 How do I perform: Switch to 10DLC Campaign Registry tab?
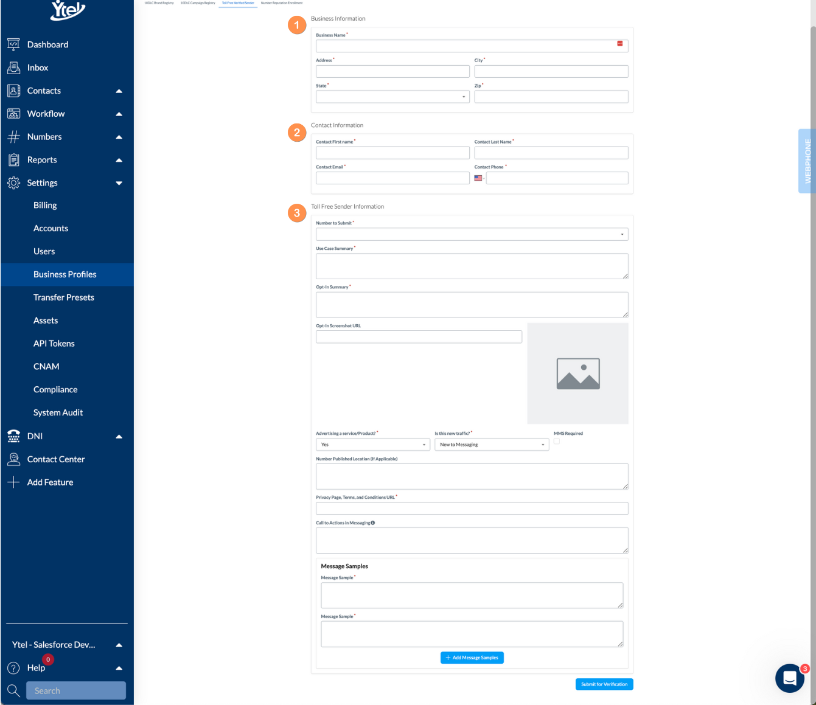pos(198,3)
